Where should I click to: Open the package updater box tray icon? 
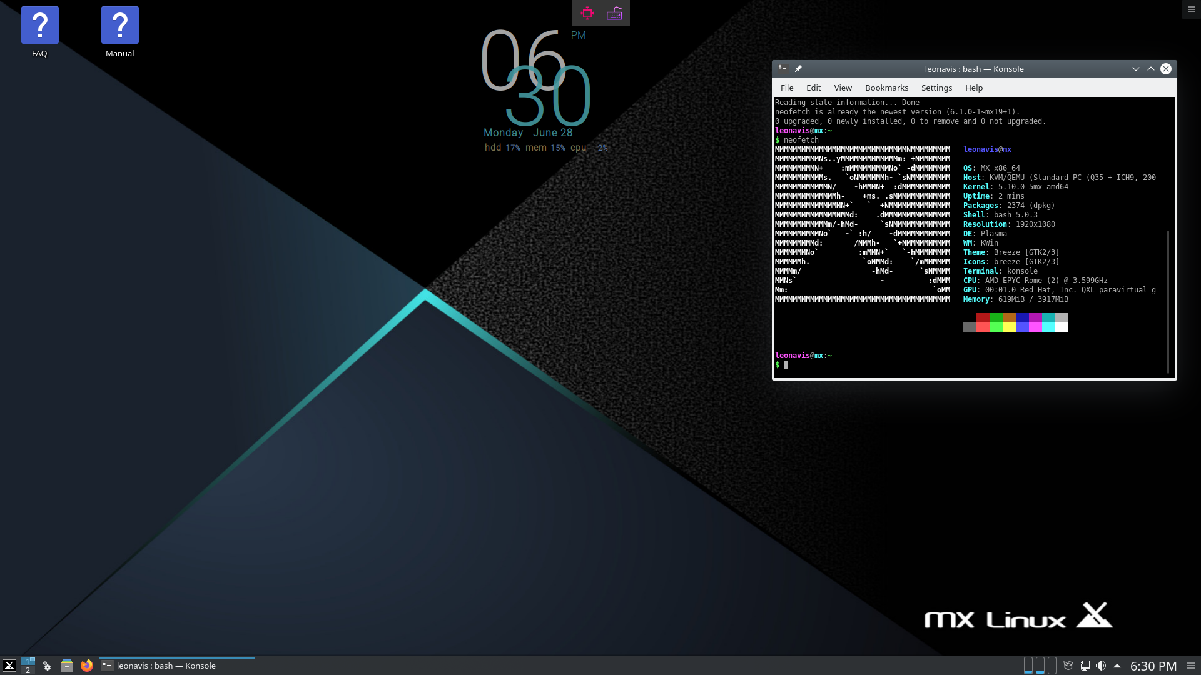(1068, 666)
